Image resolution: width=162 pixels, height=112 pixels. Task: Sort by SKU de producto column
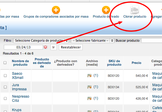click(114, 63)
